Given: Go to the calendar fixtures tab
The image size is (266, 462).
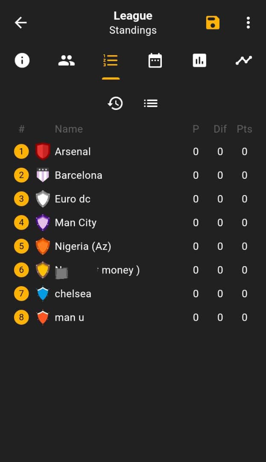Looking at the screenshot, I should coord(155,61).
